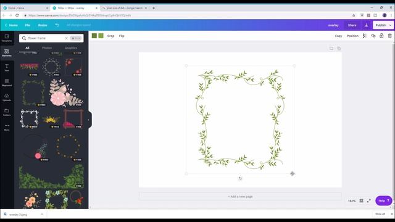Click the link chain icon
Screen dimensions: 395x222
click(373, 36)
